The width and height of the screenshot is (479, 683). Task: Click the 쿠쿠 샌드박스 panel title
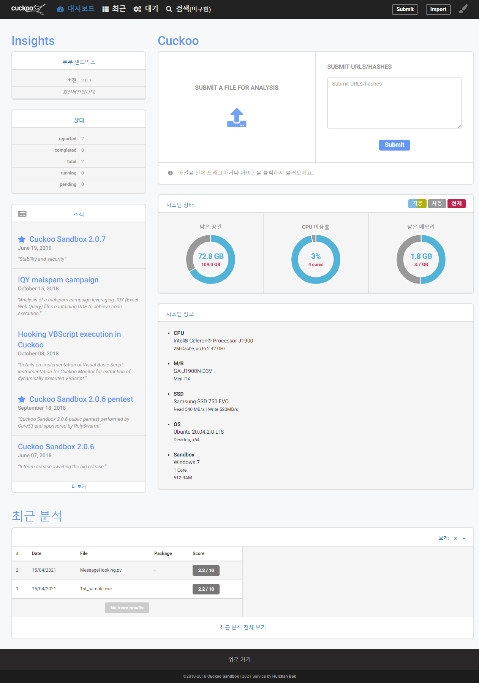(x=79, y=62)
